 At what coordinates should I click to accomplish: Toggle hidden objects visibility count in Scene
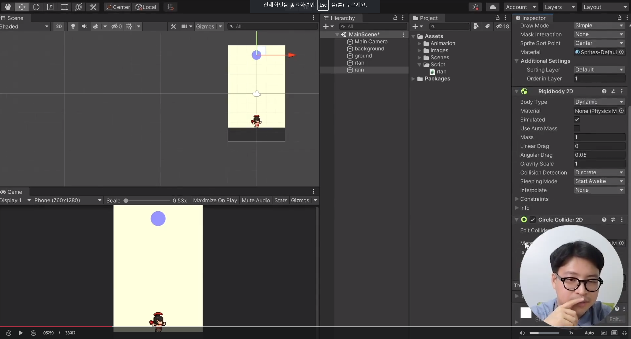116,26
